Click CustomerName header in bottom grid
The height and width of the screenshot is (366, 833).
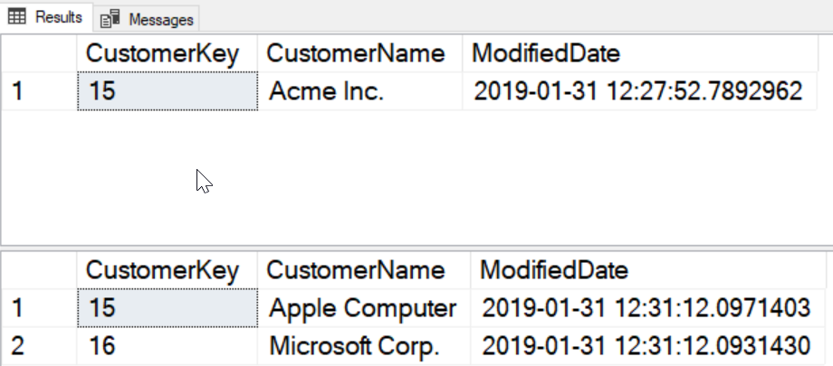click(x=359, y=270)
